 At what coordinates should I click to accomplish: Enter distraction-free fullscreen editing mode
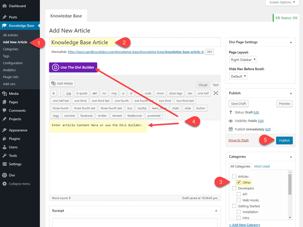pyautogui.click(x=216, y=92)
